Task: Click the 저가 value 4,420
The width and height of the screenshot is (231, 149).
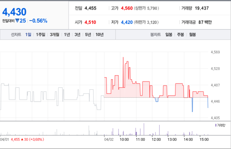Action: pos(127,22)
